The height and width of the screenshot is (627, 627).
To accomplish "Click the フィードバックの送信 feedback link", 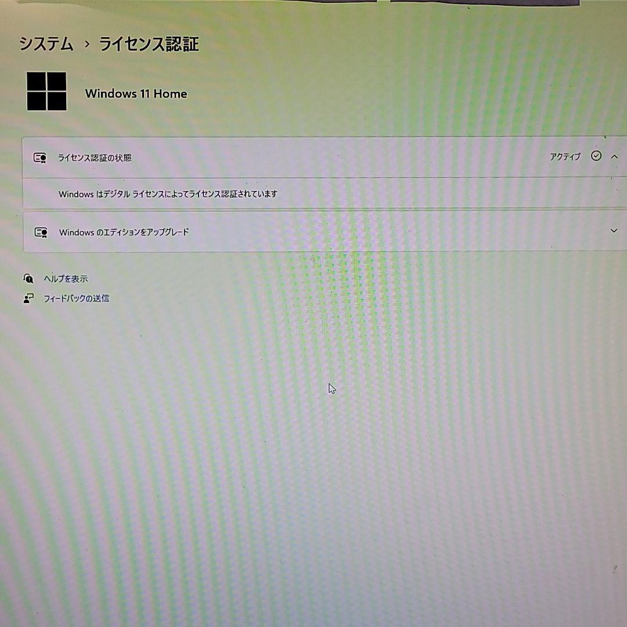I will [x=77, y=298].
